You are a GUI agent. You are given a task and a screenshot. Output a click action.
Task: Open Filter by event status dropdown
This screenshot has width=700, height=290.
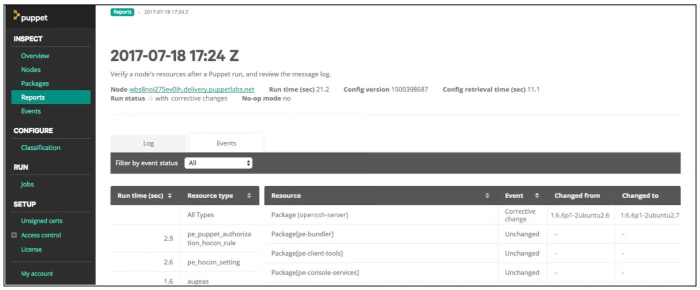tap(218, 163)
